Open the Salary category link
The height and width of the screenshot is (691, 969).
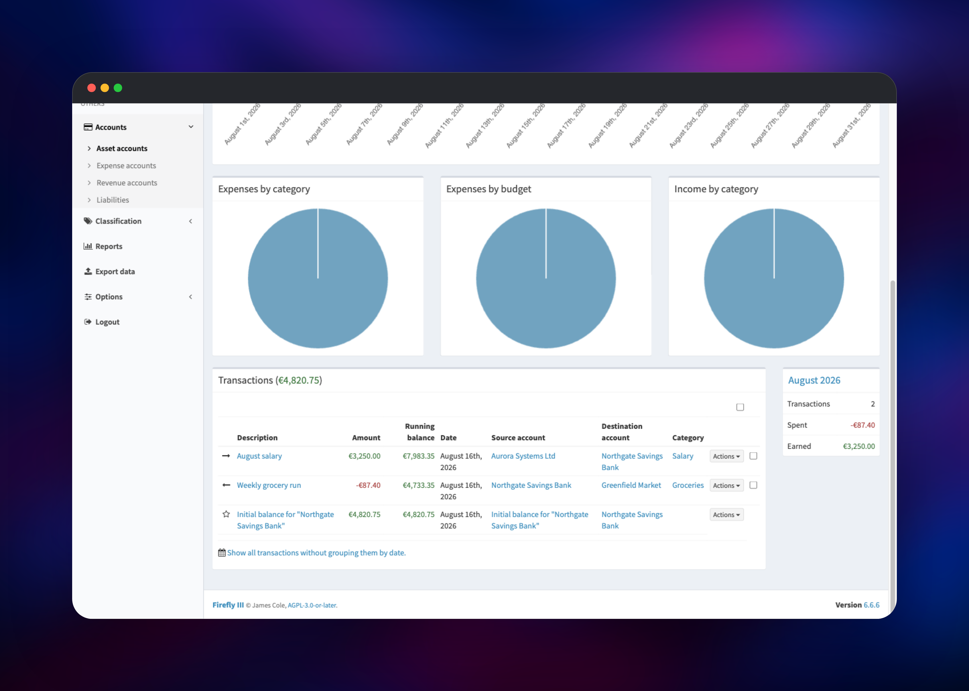tap(682, 456)
